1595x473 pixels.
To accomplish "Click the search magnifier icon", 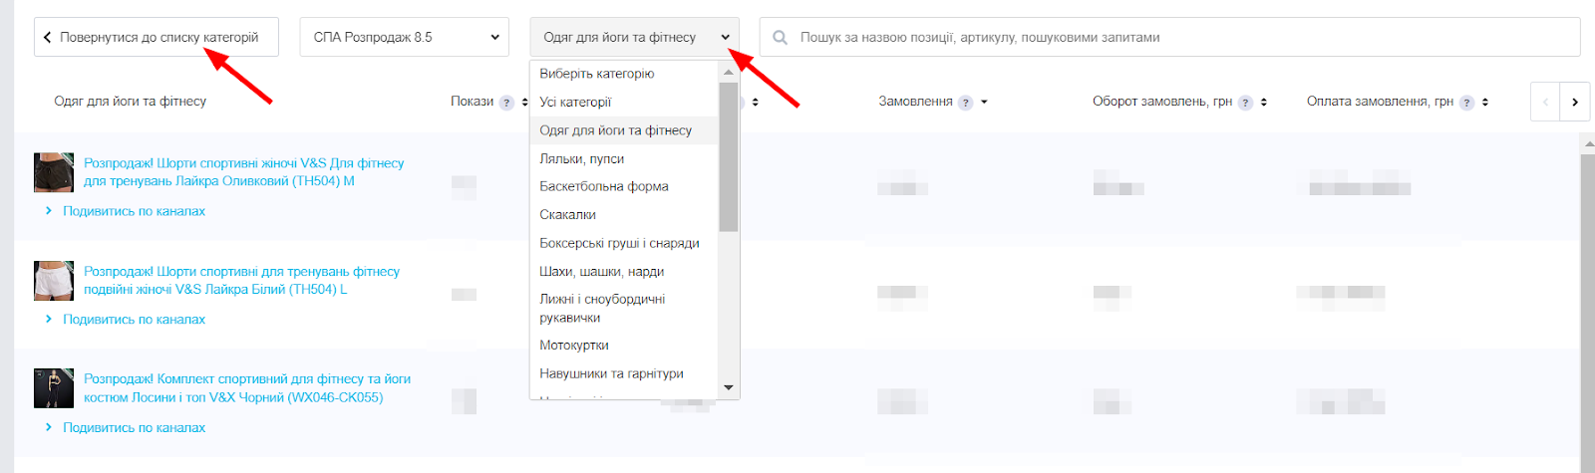I will click(x=781, y=38).
